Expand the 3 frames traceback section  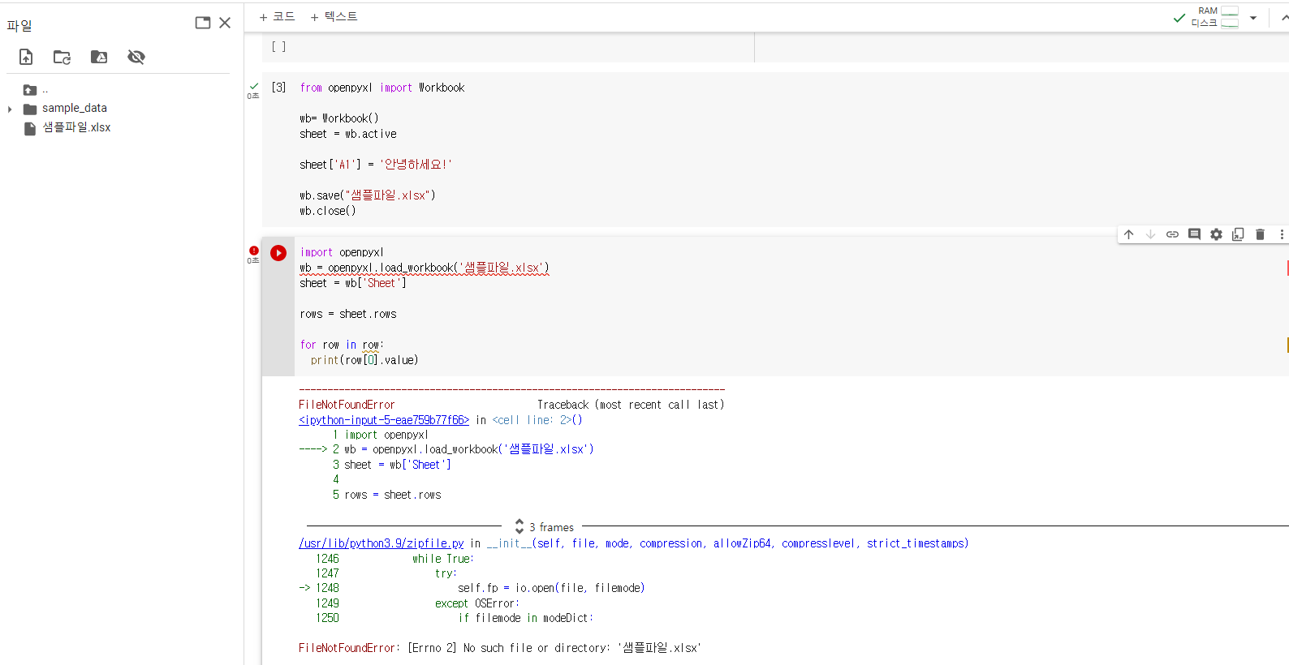click(544, 527)
